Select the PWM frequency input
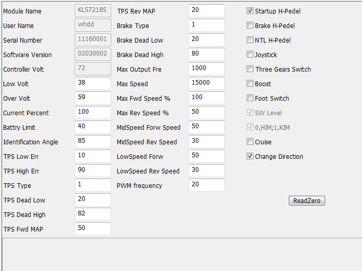 206,185
